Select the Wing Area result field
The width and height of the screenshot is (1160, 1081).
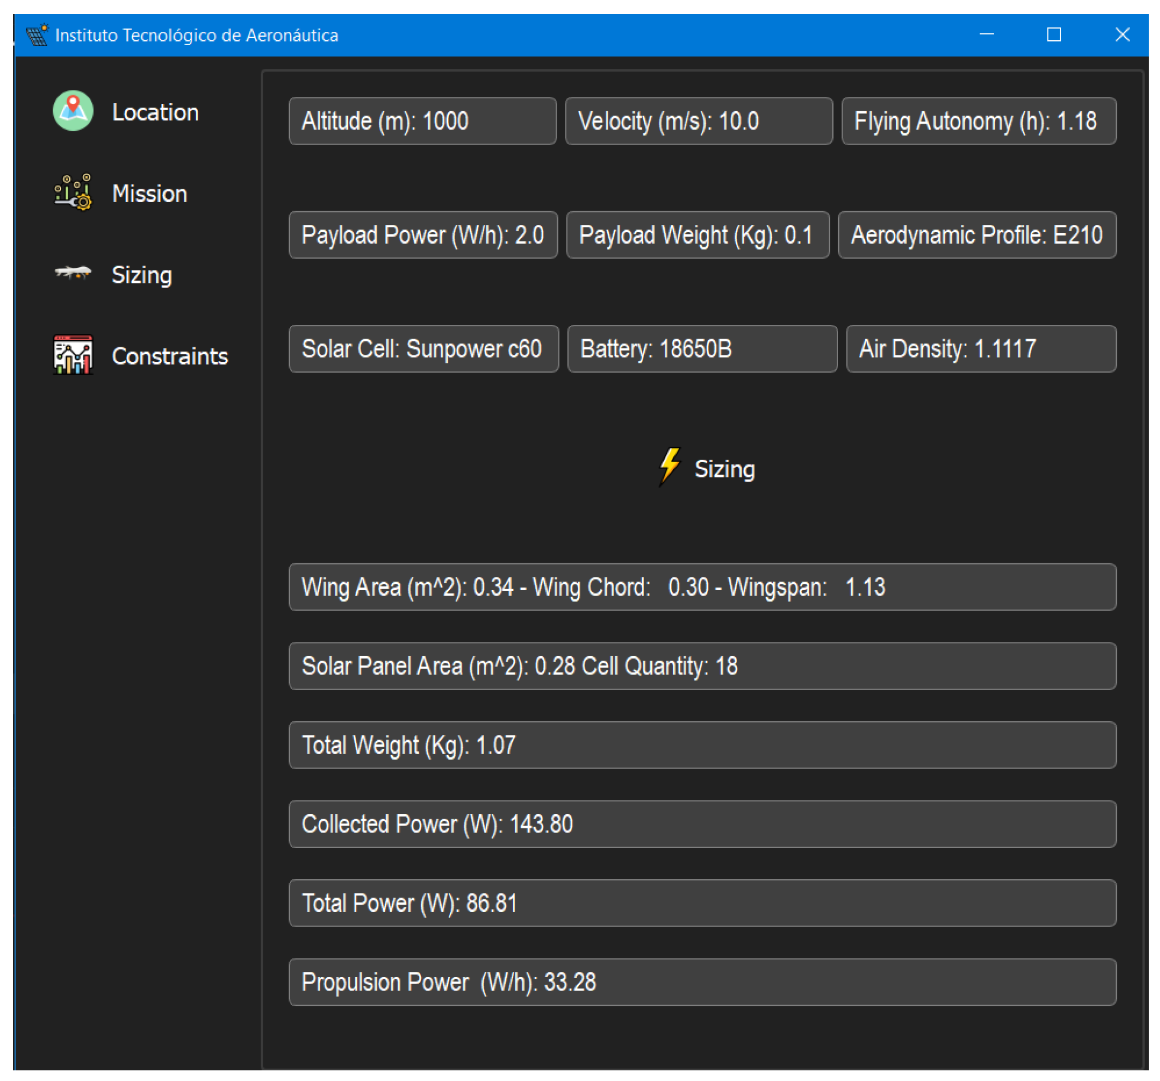tap(702, 586)
